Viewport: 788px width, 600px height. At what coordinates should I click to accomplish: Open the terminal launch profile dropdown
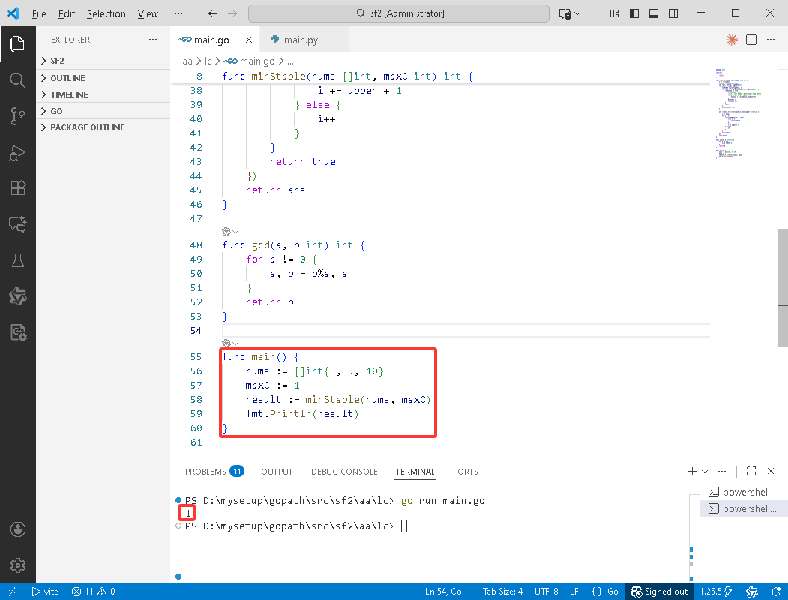point(705,471)
